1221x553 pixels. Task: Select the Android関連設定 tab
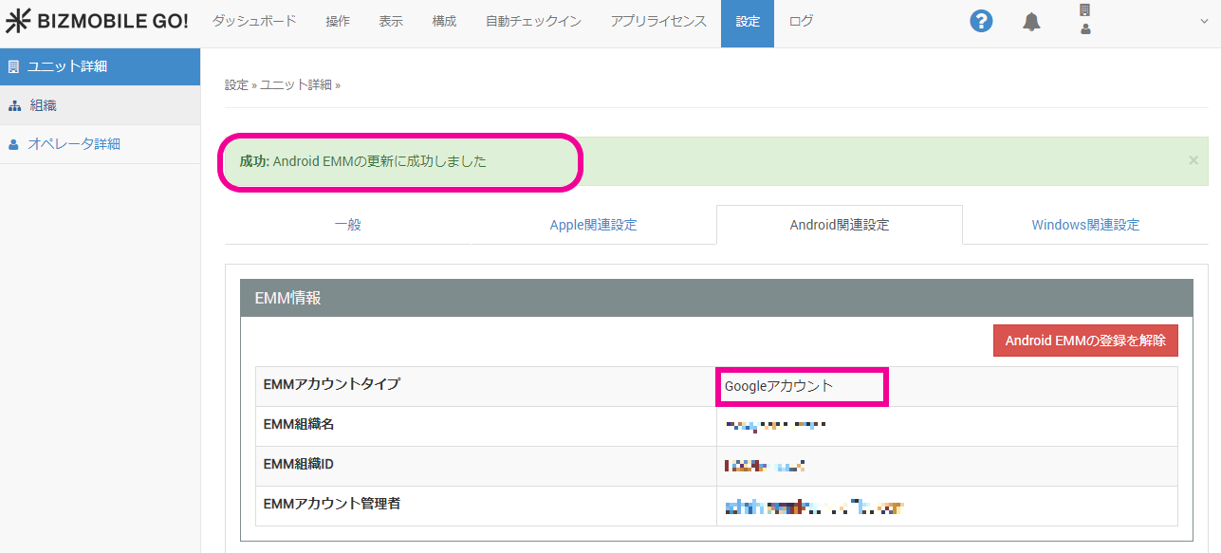tap(839, 225)
